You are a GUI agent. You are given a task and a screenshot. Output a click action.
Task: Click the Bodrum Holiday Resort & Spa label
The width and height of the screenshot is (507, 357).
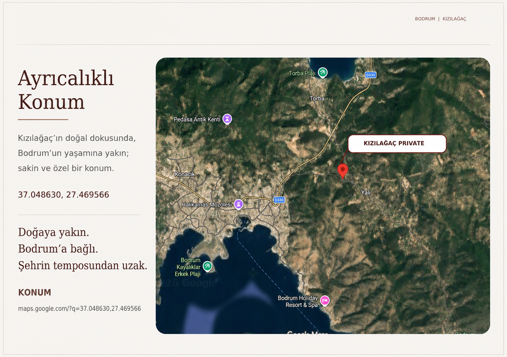point(298,301)
